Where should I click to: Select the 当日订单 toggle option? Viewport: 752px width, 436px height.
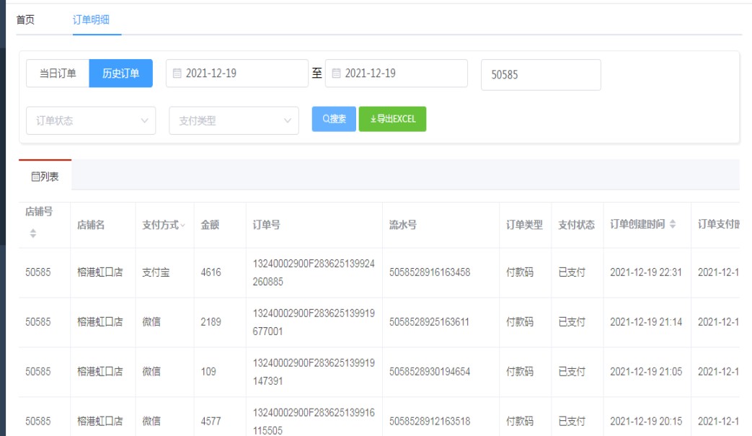pyautogui.click(x=58, y=74)
